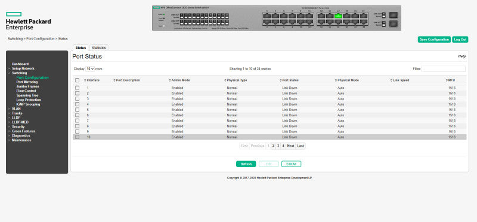477x222 pixels.
Task: Click the Refresh button
Action: [x=246, y=164]
